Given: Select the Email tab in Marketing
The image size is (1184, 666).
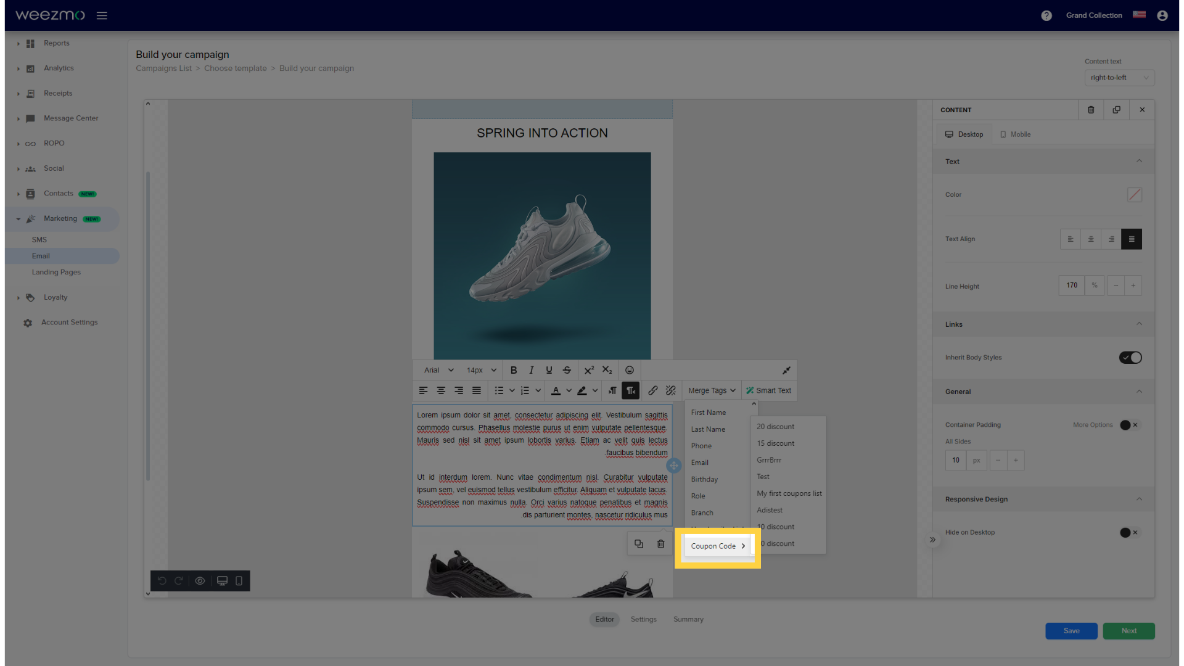Looking at the screenshot, I should click(41, 255).
